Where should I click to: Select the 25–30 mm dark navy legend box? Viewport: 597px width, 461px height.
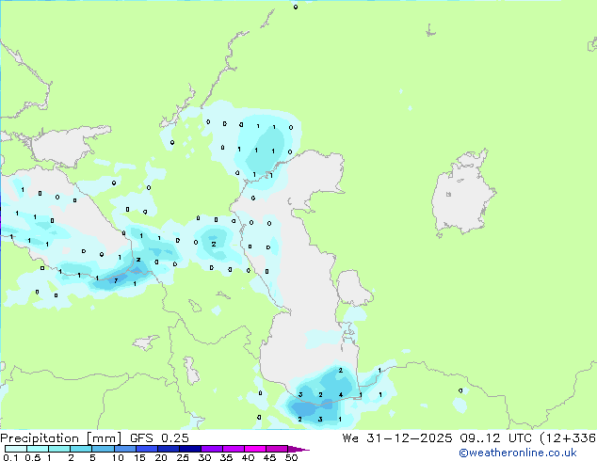click(x=190, y=449)
